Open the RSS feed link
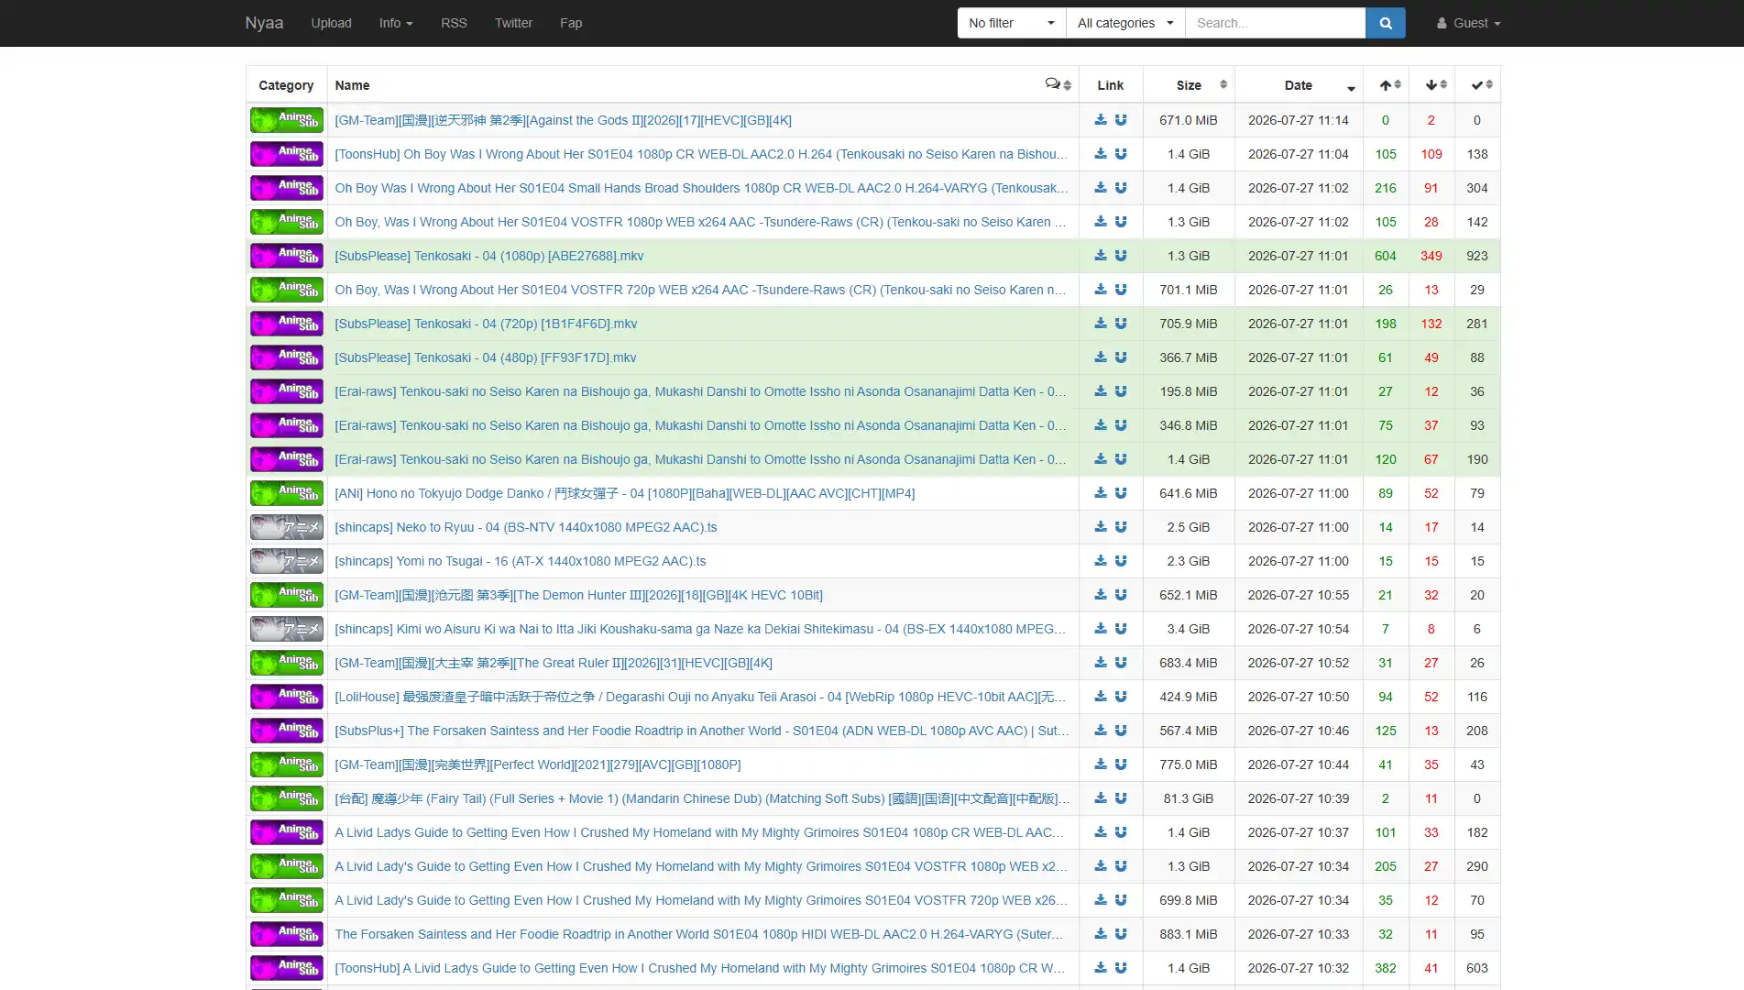The width and height of the screenshot is (1744, 990). [x=454, y=23]
